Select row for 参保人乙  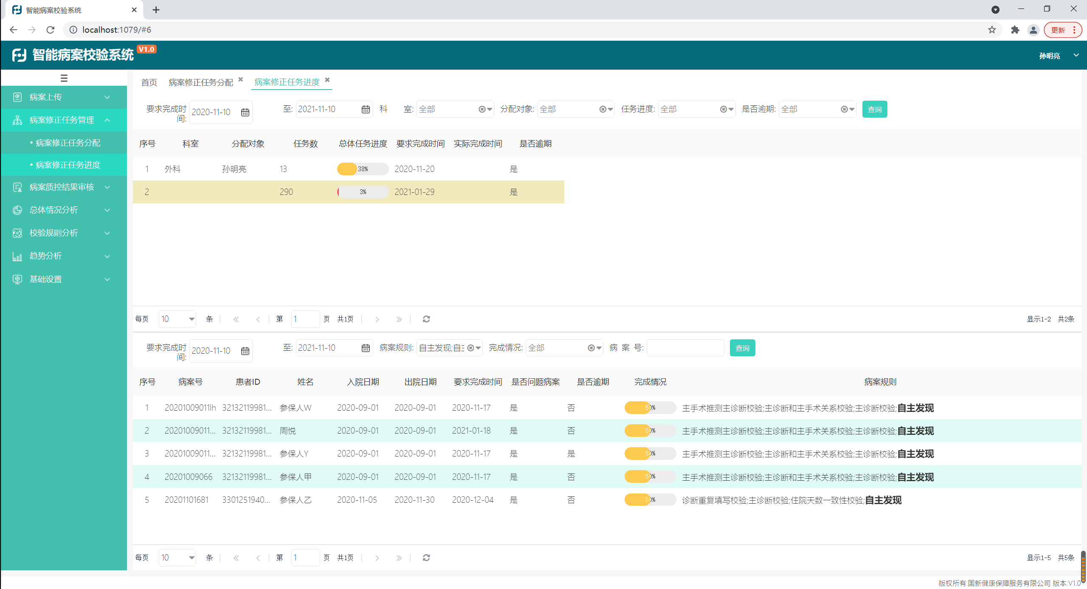607,500
